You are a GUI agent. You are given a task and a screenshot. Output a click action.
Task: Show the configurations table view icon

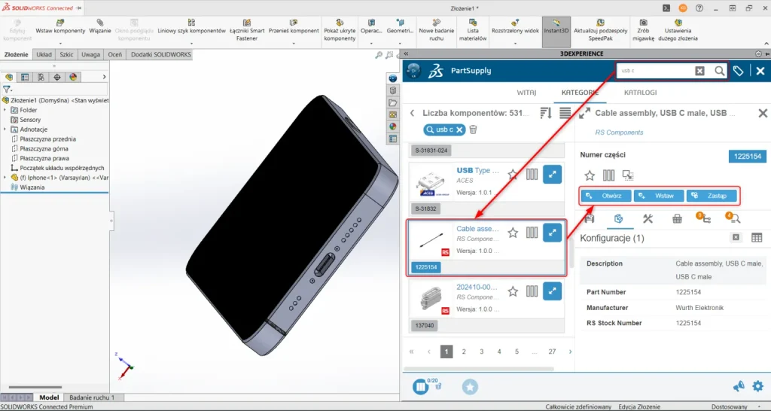point(757,237)
